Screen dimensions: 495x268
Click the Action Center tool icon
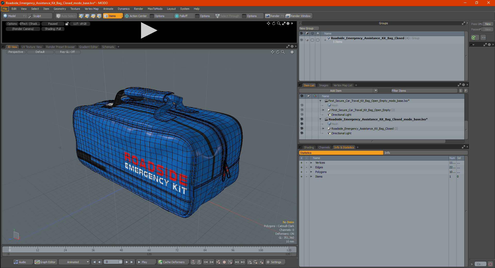pyautogui.click(x=127, y=16)
